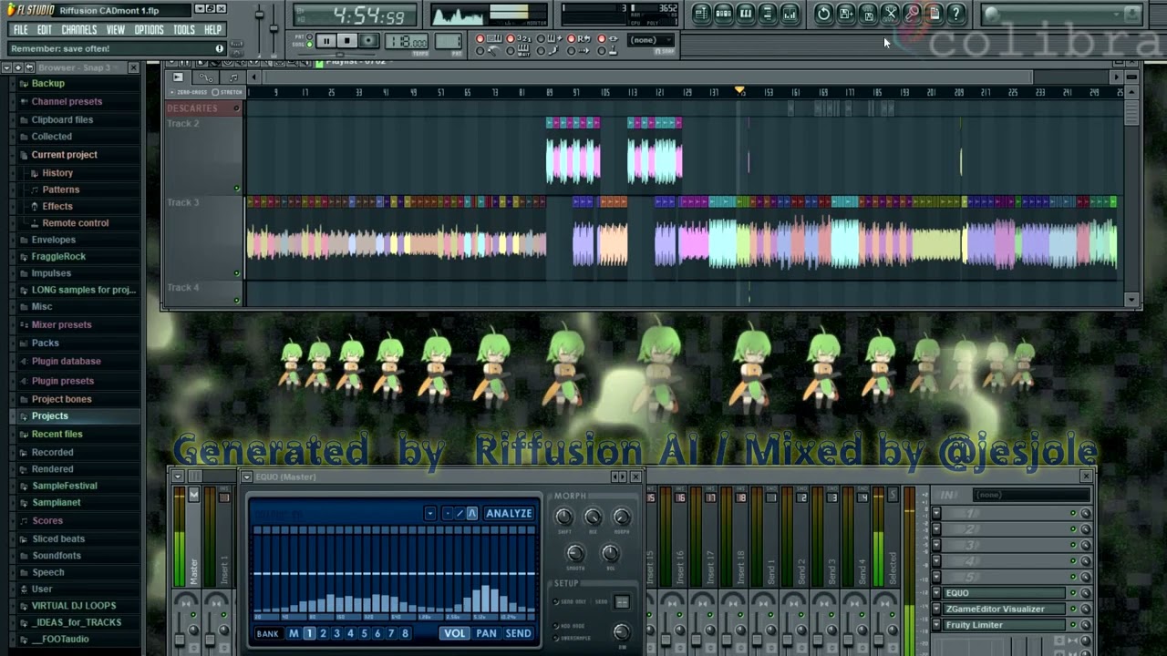
Task: Click the pause button in transport
Action: click(x=325, y=41)
